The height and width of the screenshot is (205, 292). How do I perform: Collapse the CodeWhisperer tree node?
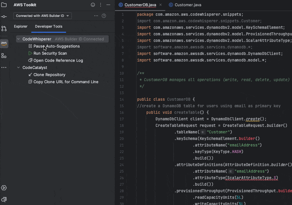click(18, 39)
